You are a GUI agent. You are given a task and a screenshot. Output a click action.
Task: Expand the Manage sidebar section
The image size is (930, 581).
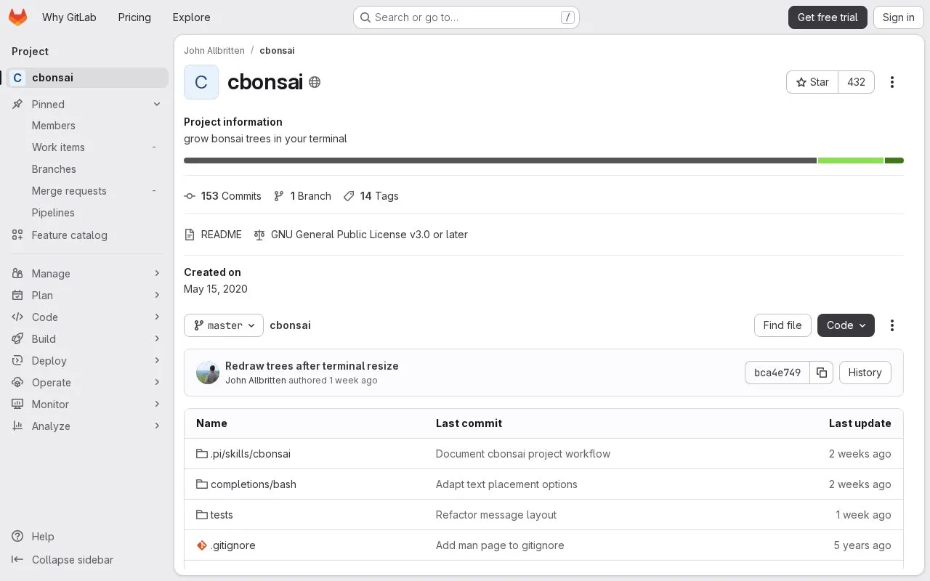(87, 274)
